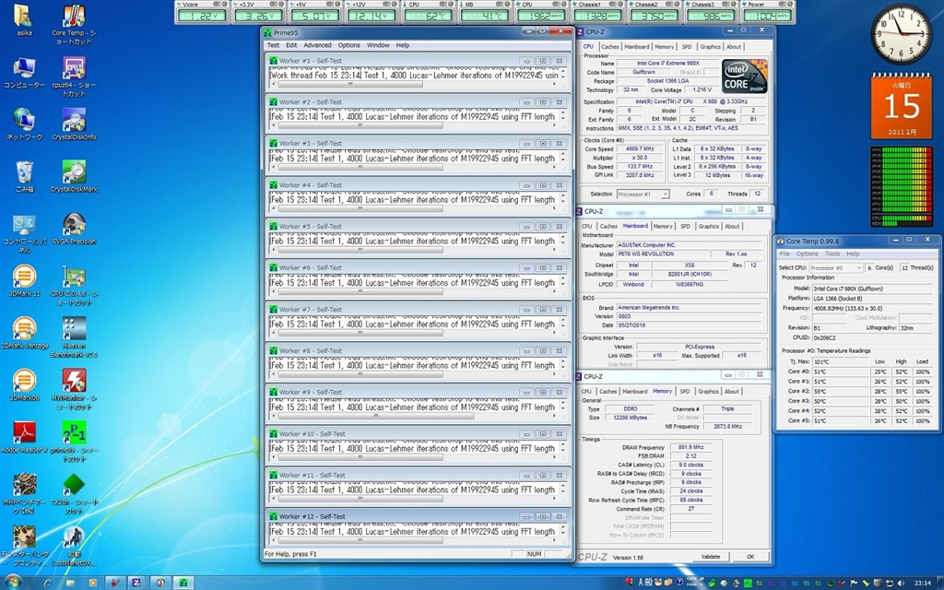The height and width of the screenshot is (590, 944).
Task: Open the Tools menu in Core Temp
Action: (x=832, y=254)
